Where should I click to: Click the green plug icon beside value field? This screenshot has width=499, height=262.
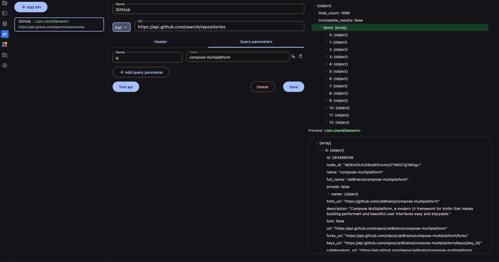tap(293, 56)
